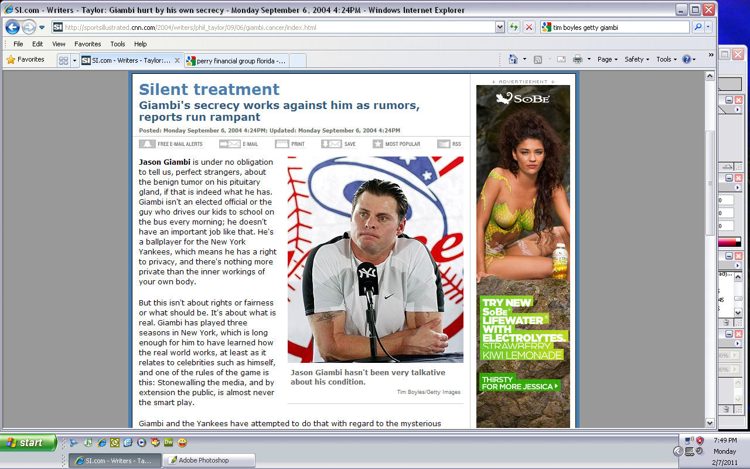Viewport: 750px width, 469px height.
Task: Switch to Adobe Photoshop taskbar button
Action: 209,460
